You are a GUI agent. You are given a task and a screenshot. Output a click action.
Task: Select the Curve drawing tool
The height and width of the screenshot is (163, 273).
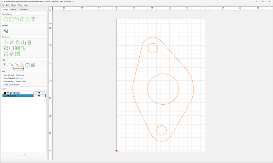(22, 19)
